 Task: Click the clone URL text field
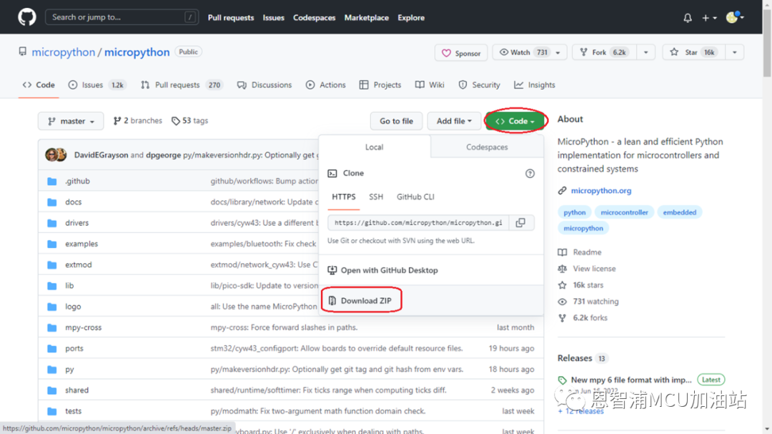418,222
